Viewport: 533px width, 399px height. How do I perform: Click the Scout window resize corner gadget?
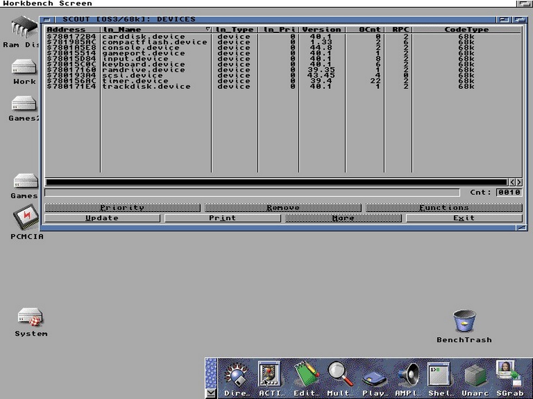pos(522,228)
